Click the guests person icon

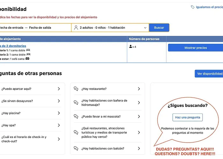point(76,28)
